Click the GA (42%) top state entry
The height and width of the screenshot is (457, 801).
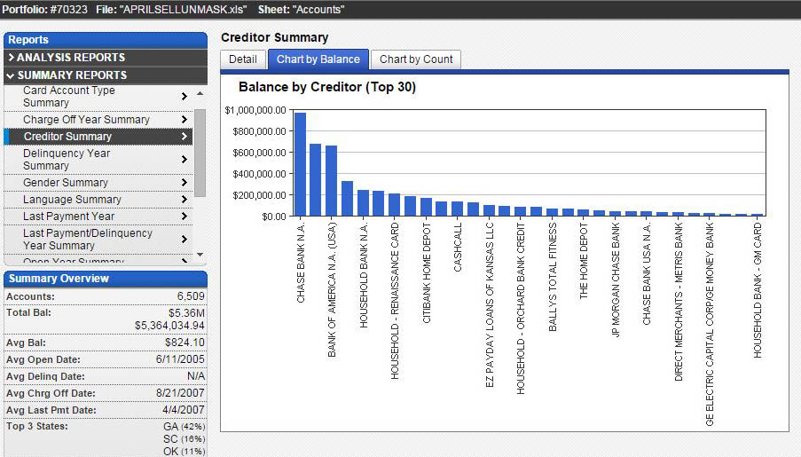point(184,426)
